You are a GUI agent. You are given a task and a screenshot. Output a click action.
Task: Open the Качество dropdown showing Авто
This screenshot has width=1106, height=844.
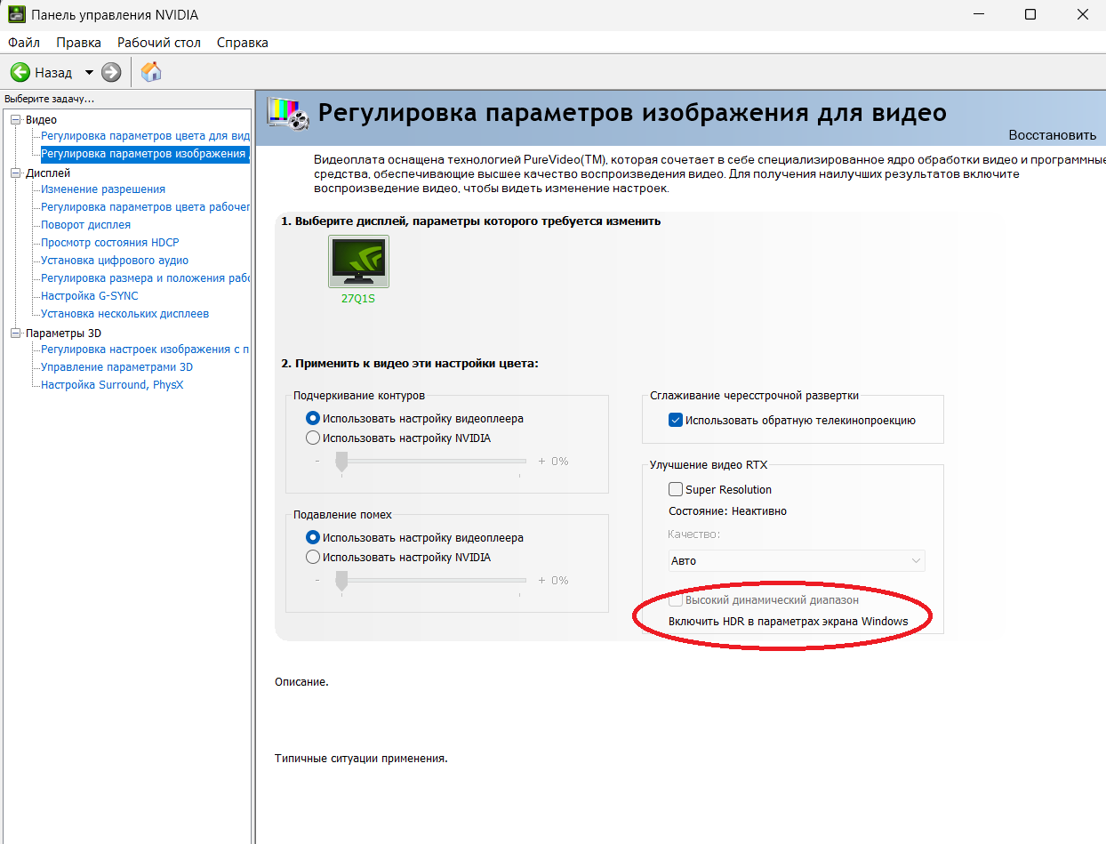(797, 560)
